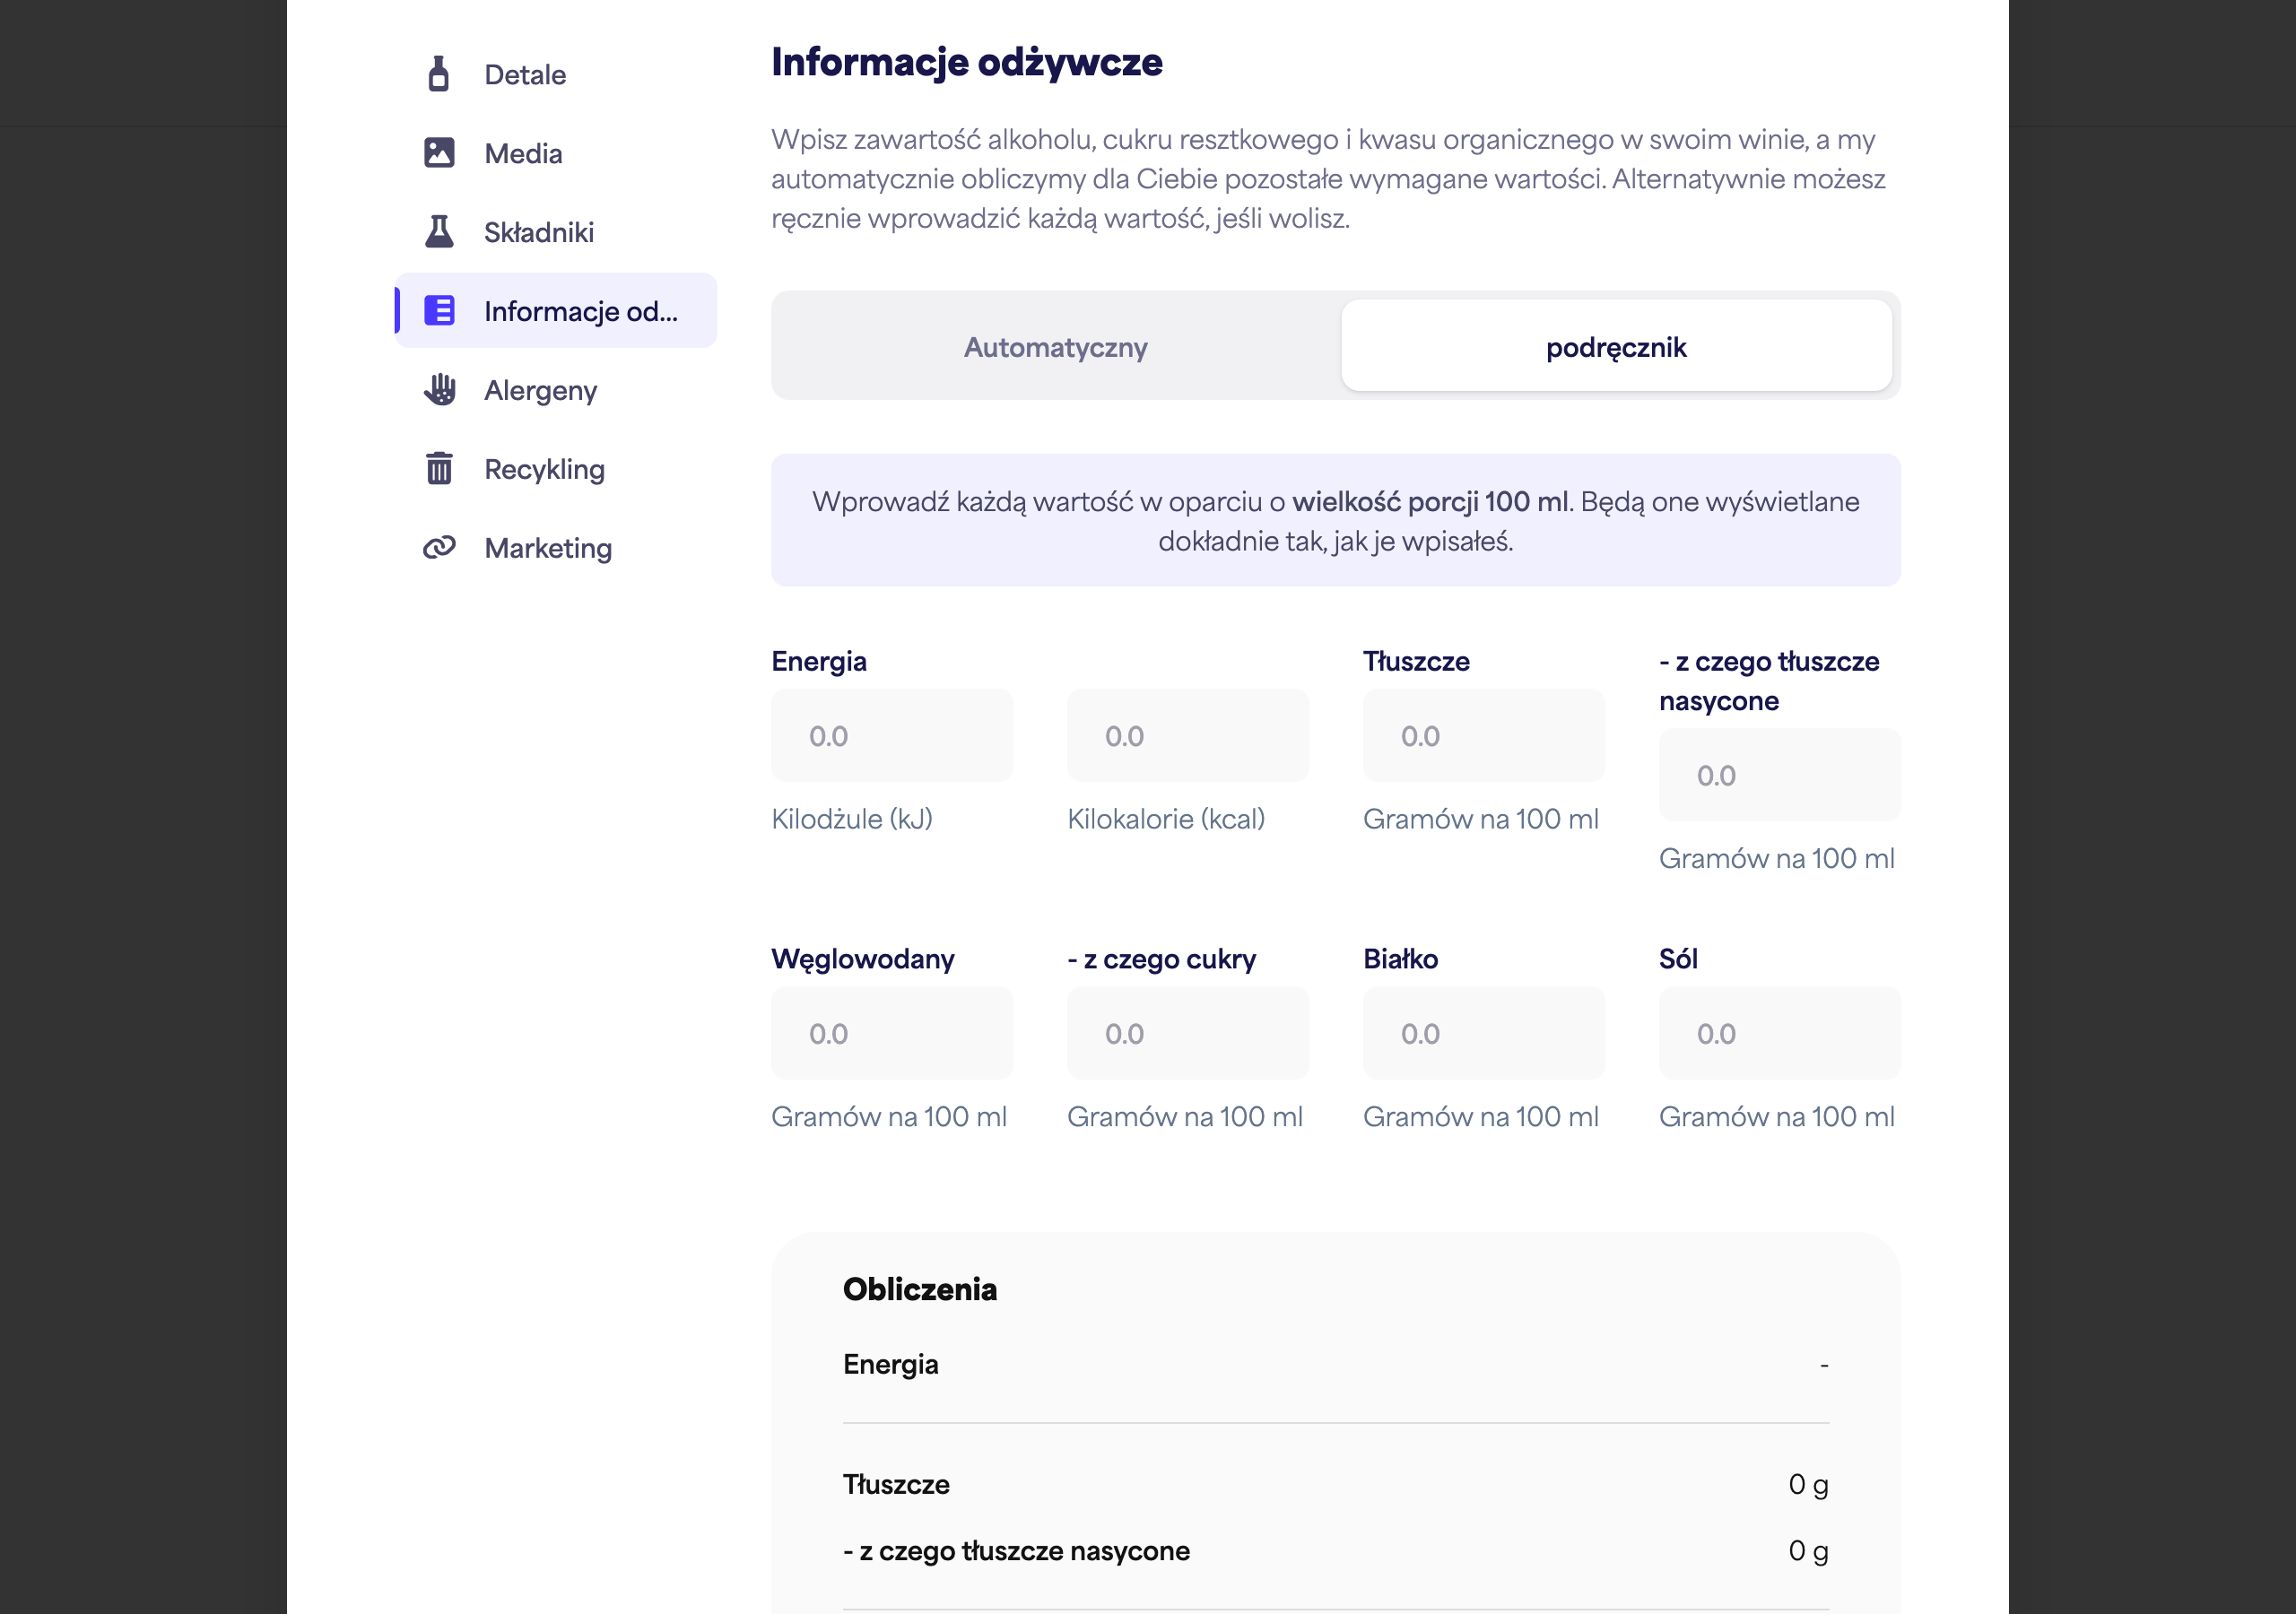This screenshot has width=2296, height=1614.
Task: Click the flask icon for Składniki
Action: [439, 231]
